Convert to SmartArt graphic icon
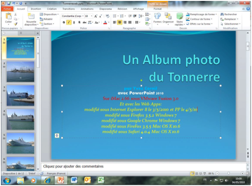 click(x=148, y=24)
